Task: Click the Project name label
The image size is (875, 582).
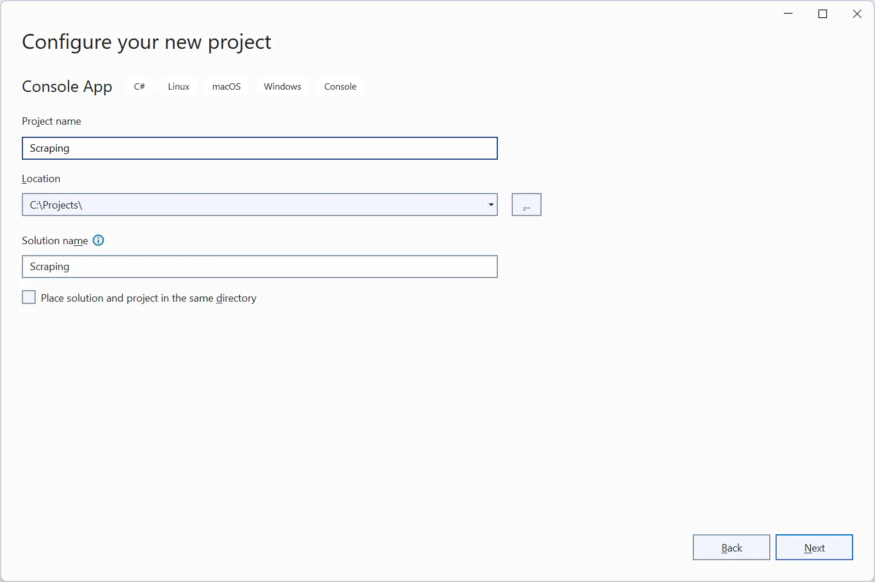Action: pyautogui.click(x=51, y=121)
